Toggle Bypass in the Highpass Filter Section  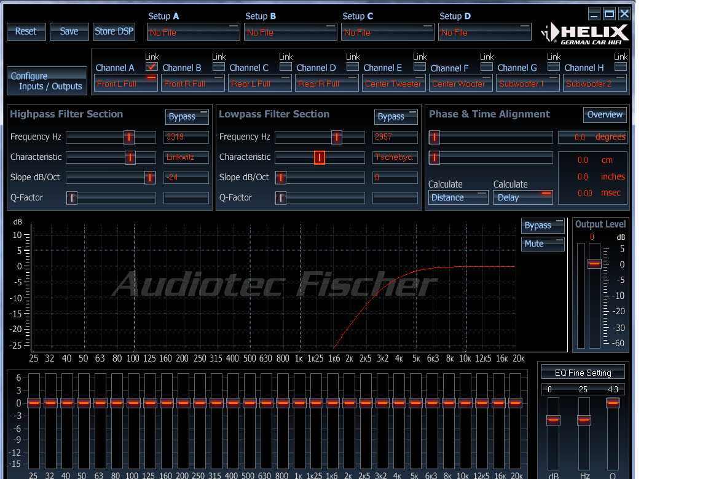click(187, 116)
